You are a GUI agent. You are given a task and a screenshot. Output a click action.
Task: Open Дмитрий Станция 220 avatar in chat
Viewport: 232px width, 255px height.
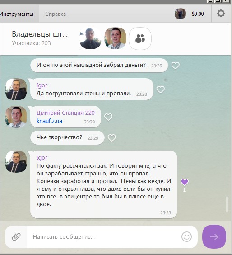pyautogui.click(x=16, y=117)
